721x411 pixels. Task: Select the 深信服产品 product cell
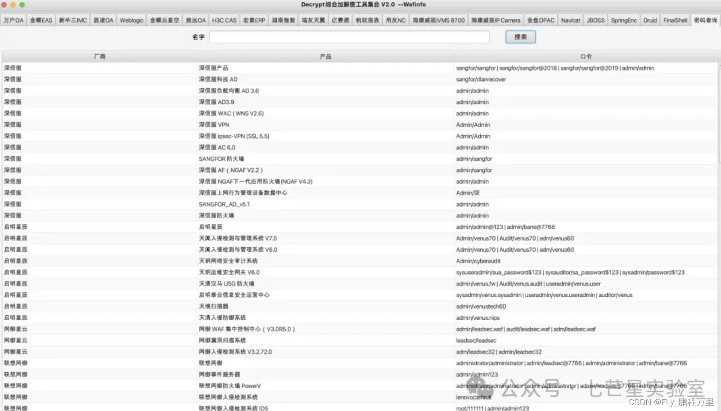click(x=325, y=68)
